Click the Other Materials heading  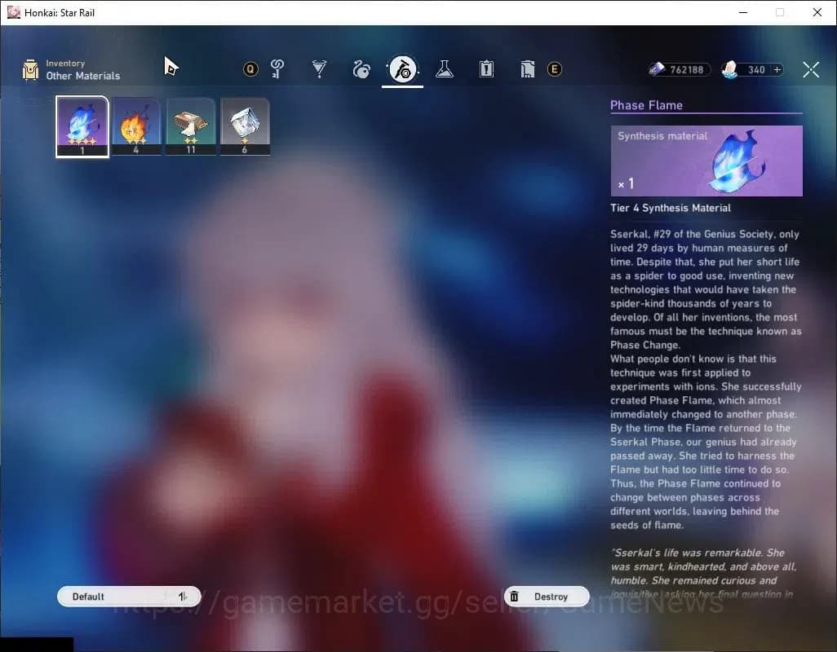pos(82,76)
